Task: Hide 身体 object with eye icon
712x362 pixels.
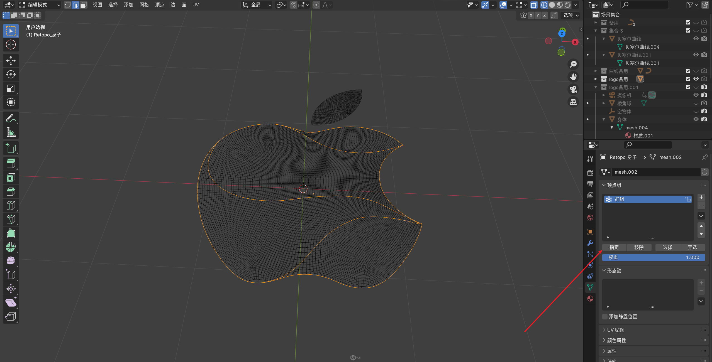Action: [x=696, y=119]
